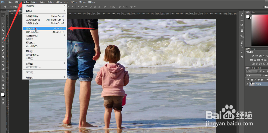The image size is (268, 133).
Task: Select the Lasso tool
Action: click(x=3, y=23)
